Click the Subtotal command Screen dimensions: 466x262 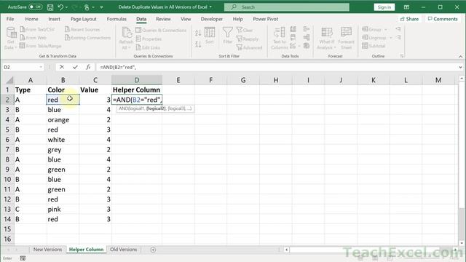374,46
